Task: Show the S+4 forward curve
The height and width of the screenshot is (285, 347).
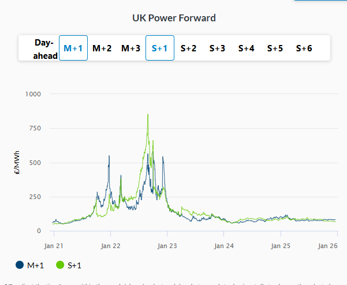Action: pyautogui.click(x=247, y=48)
